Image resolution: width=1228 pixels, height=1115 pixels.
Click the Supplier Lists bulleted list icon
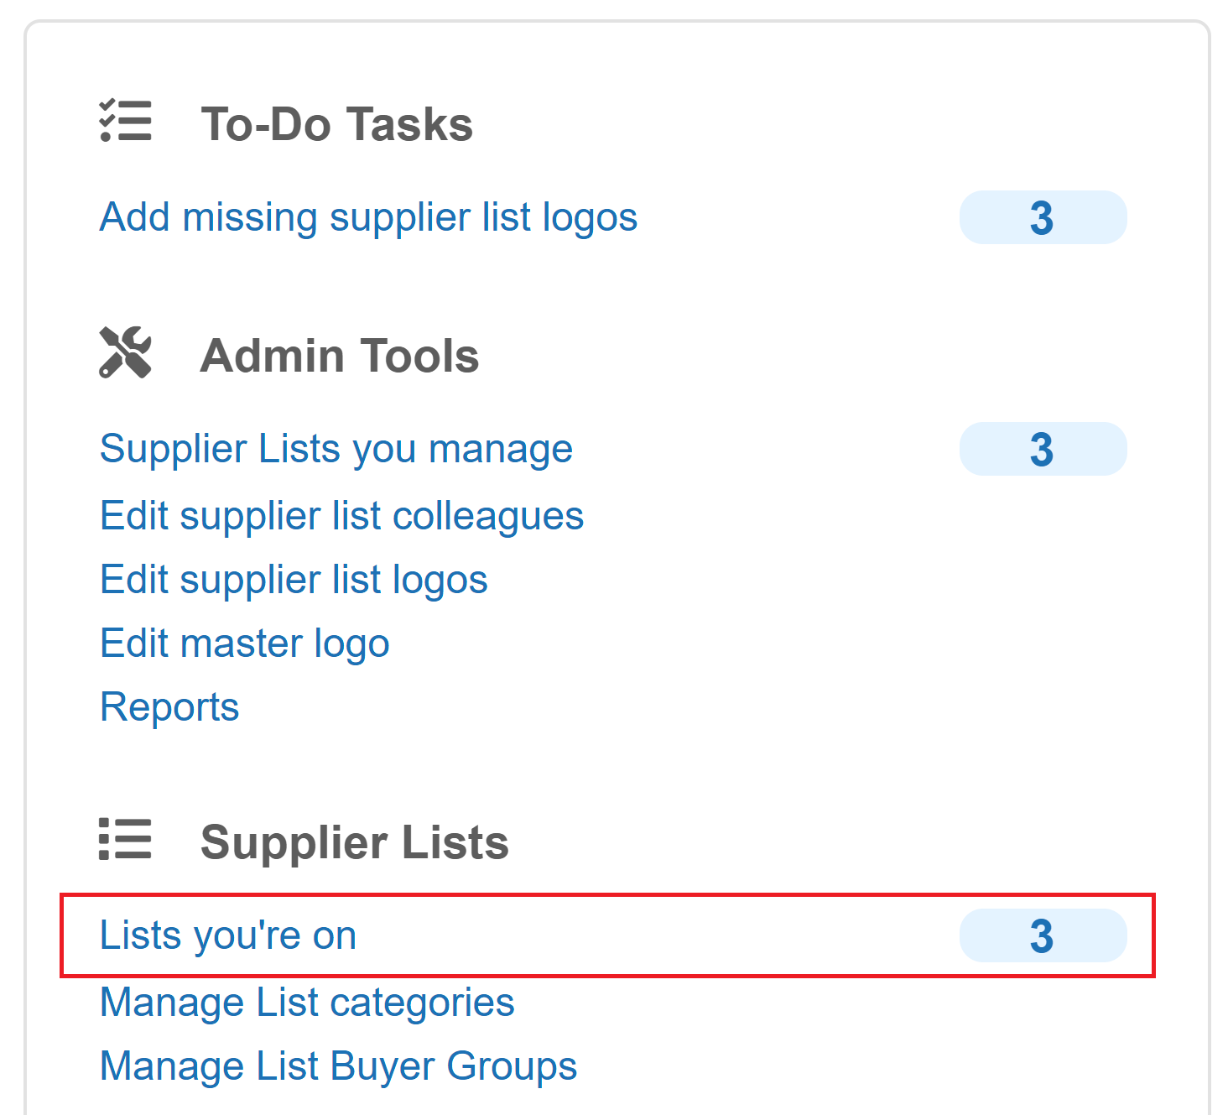(x=126, y=839)
